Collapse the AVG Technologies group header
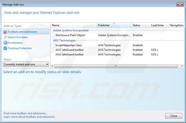The width and height of the screenshot is (186, 123). pyautogui.click(x=64, y=40)
